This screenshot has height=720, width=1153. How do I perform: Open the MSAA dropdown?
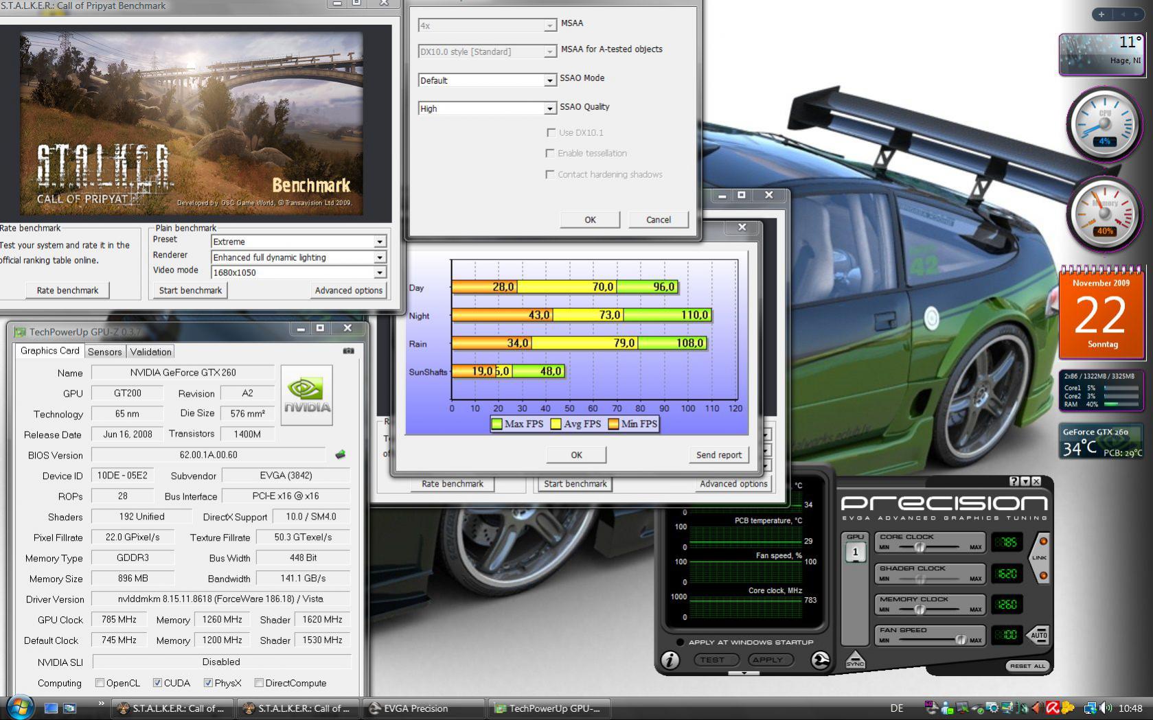[x=487, y=25]
